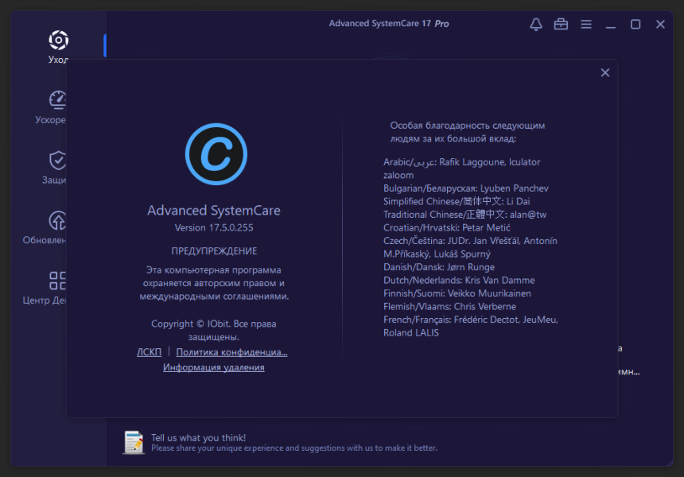Open the hamburger options menu
The height and width of the screenshot is (477, 684).
point(586,24)
